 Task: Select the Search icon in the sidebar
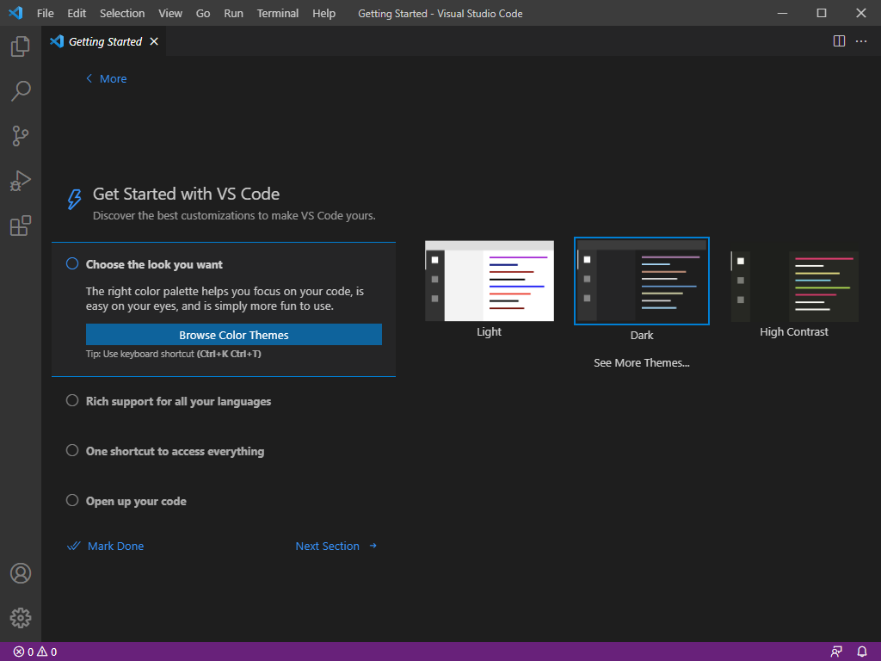click(x=20, y=90)
